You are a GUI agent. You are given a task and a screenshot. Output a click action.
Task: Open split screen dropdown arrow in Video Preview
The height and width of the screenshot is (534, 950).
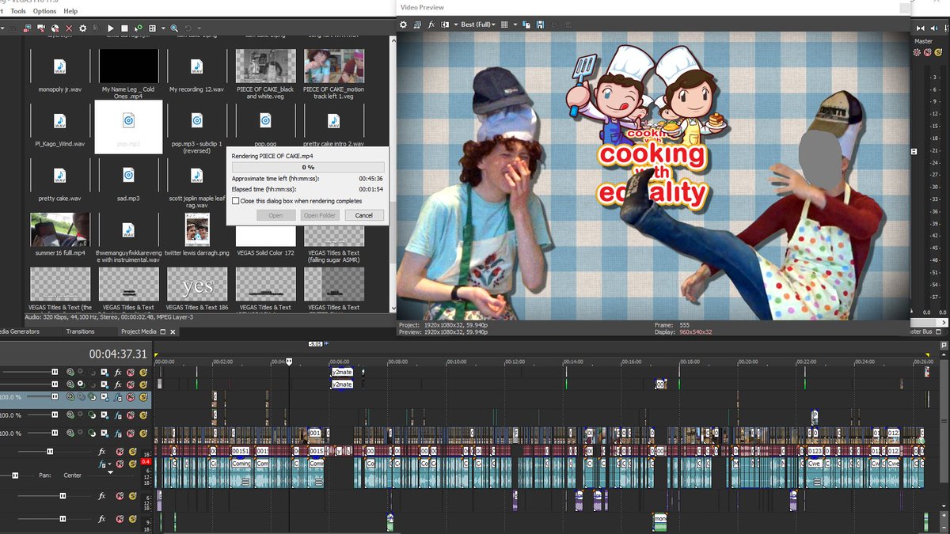[x=455, y=25]
